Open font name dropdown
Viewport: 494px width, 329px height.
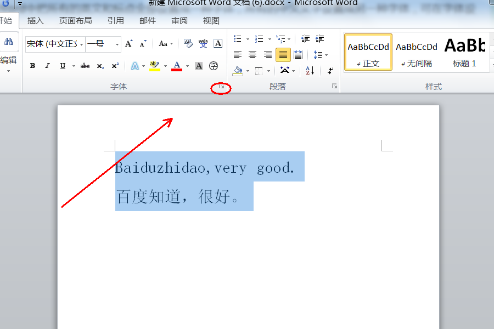point(82,44)
